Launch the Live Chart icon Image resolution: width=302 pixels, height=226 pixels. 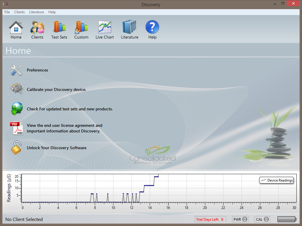(x=105, y=27)
